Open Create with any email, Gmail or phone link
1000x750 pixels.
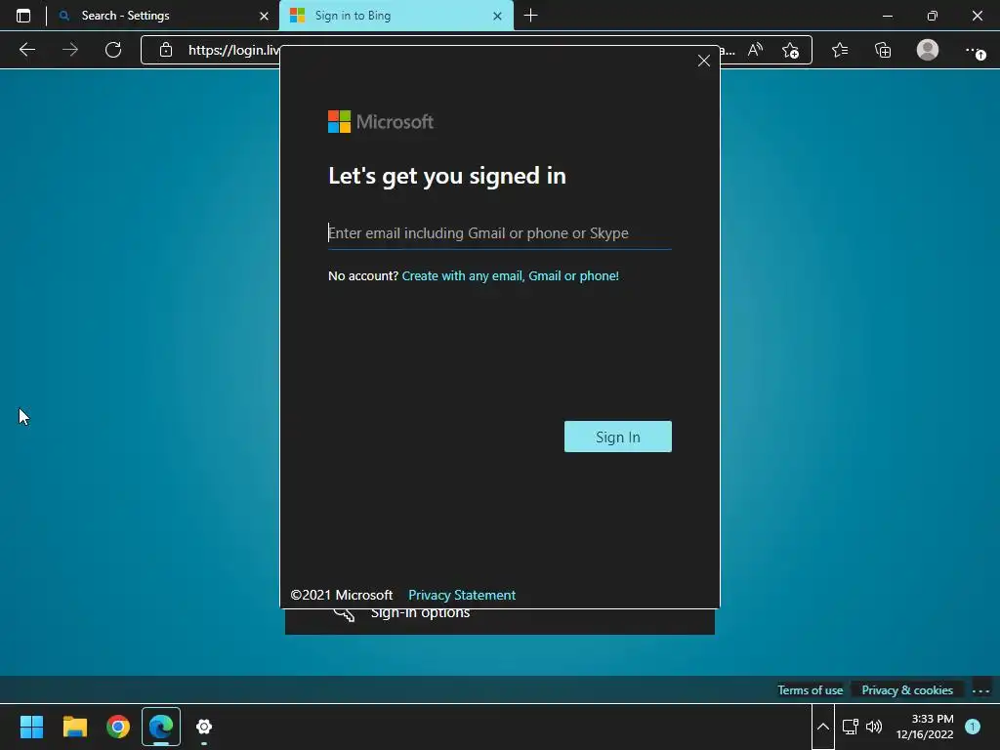click(x=510, y=276)
